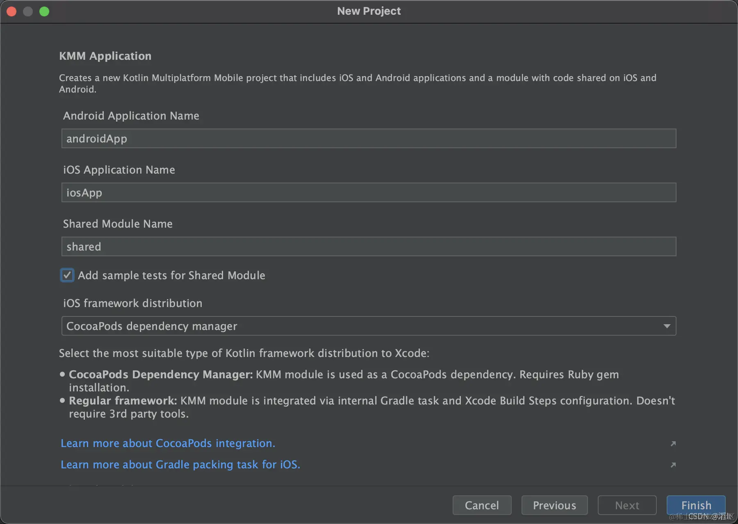Toggle Add sample tests for Shared Module
This screenshot has width=738, height=524.
67,275
